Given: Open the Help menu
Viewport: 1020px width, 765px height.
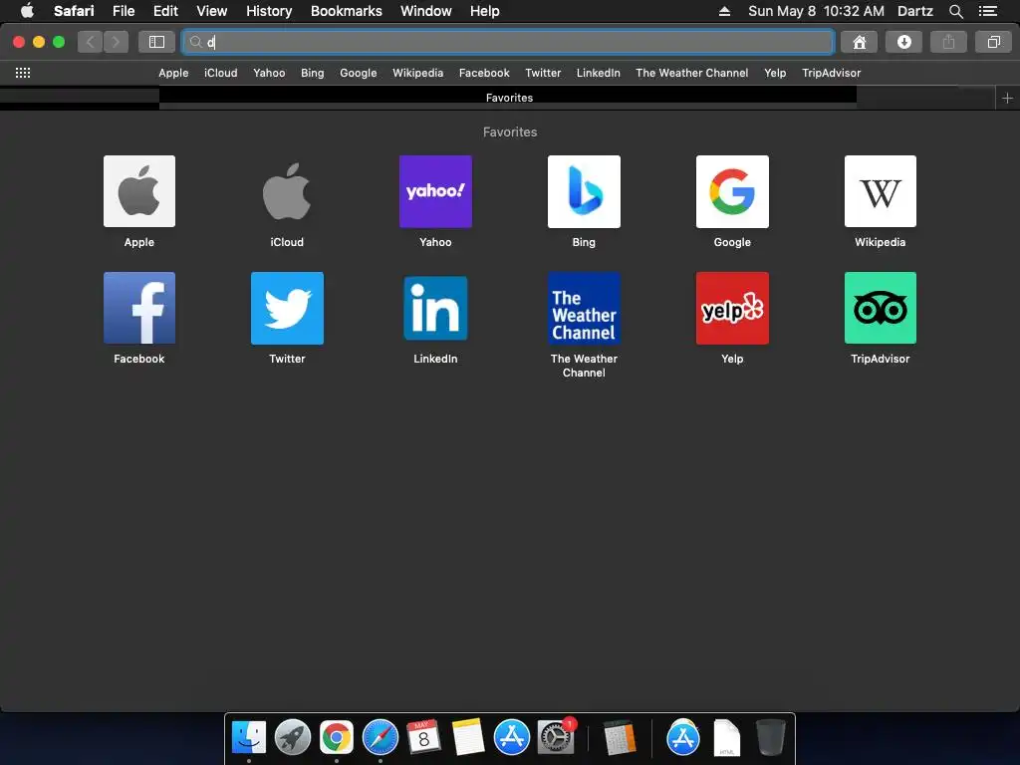Looking at the screenshot, I should coord(485,11).
